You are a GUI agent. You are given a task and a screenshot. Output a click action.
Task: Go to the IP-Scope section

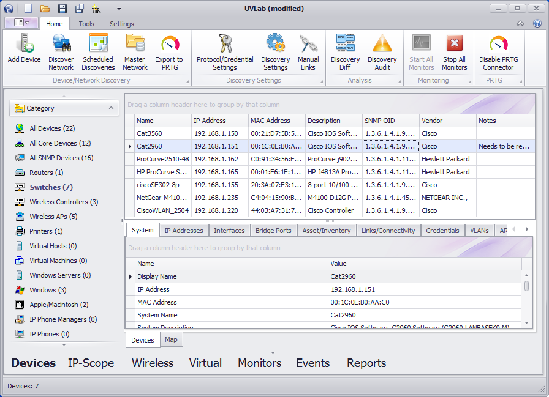91,363
